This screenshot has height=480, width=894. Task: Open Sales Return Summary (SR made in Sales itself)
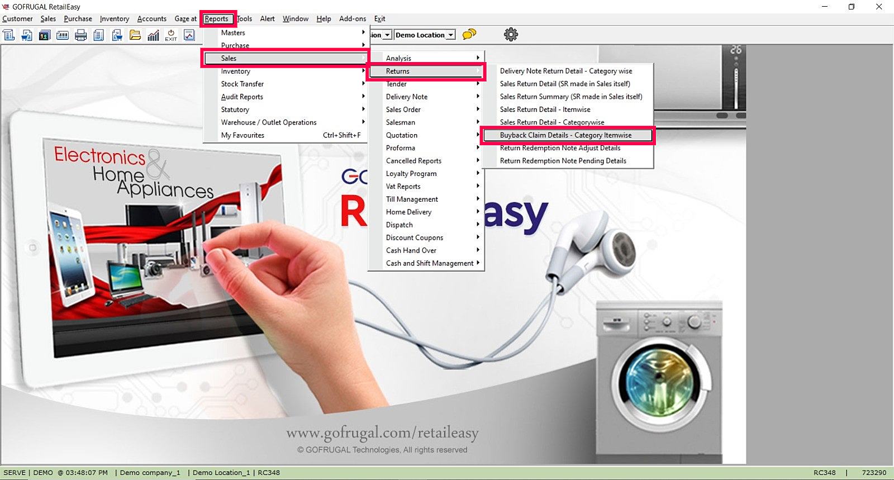point(568,97)
